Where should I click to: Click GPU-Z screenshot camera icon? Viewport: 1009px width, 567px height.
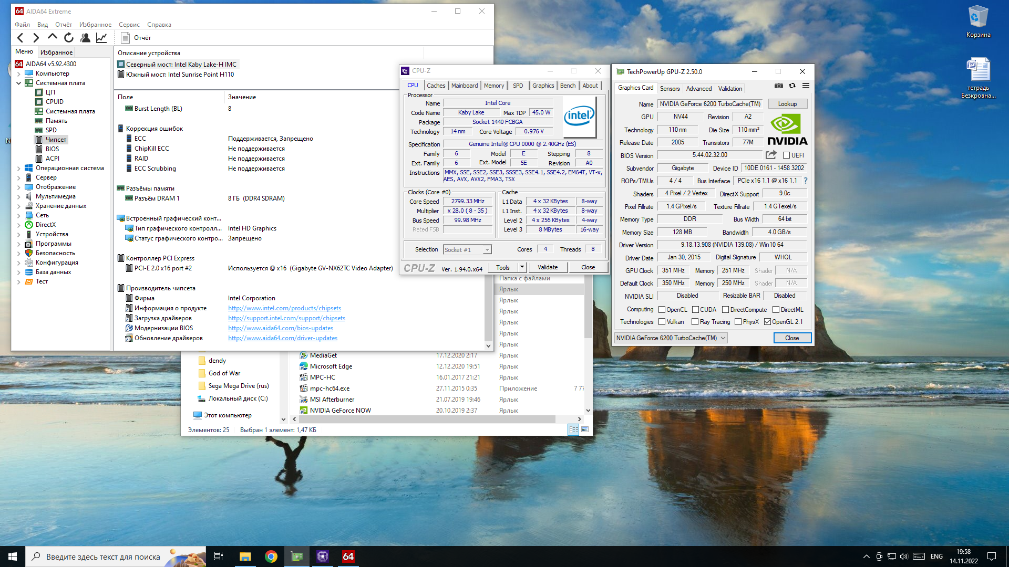click(779, 86)
